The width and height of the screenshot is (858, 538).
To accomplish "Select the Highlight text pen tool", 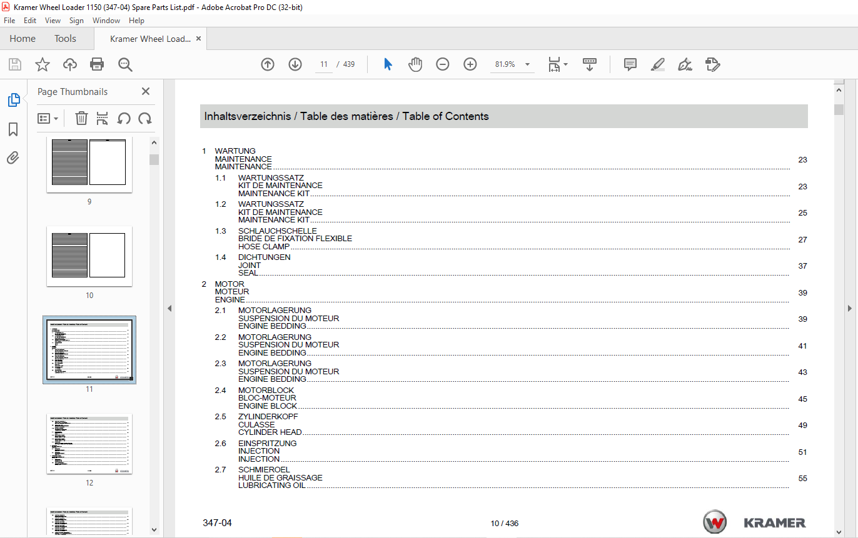I will [658, 64].
